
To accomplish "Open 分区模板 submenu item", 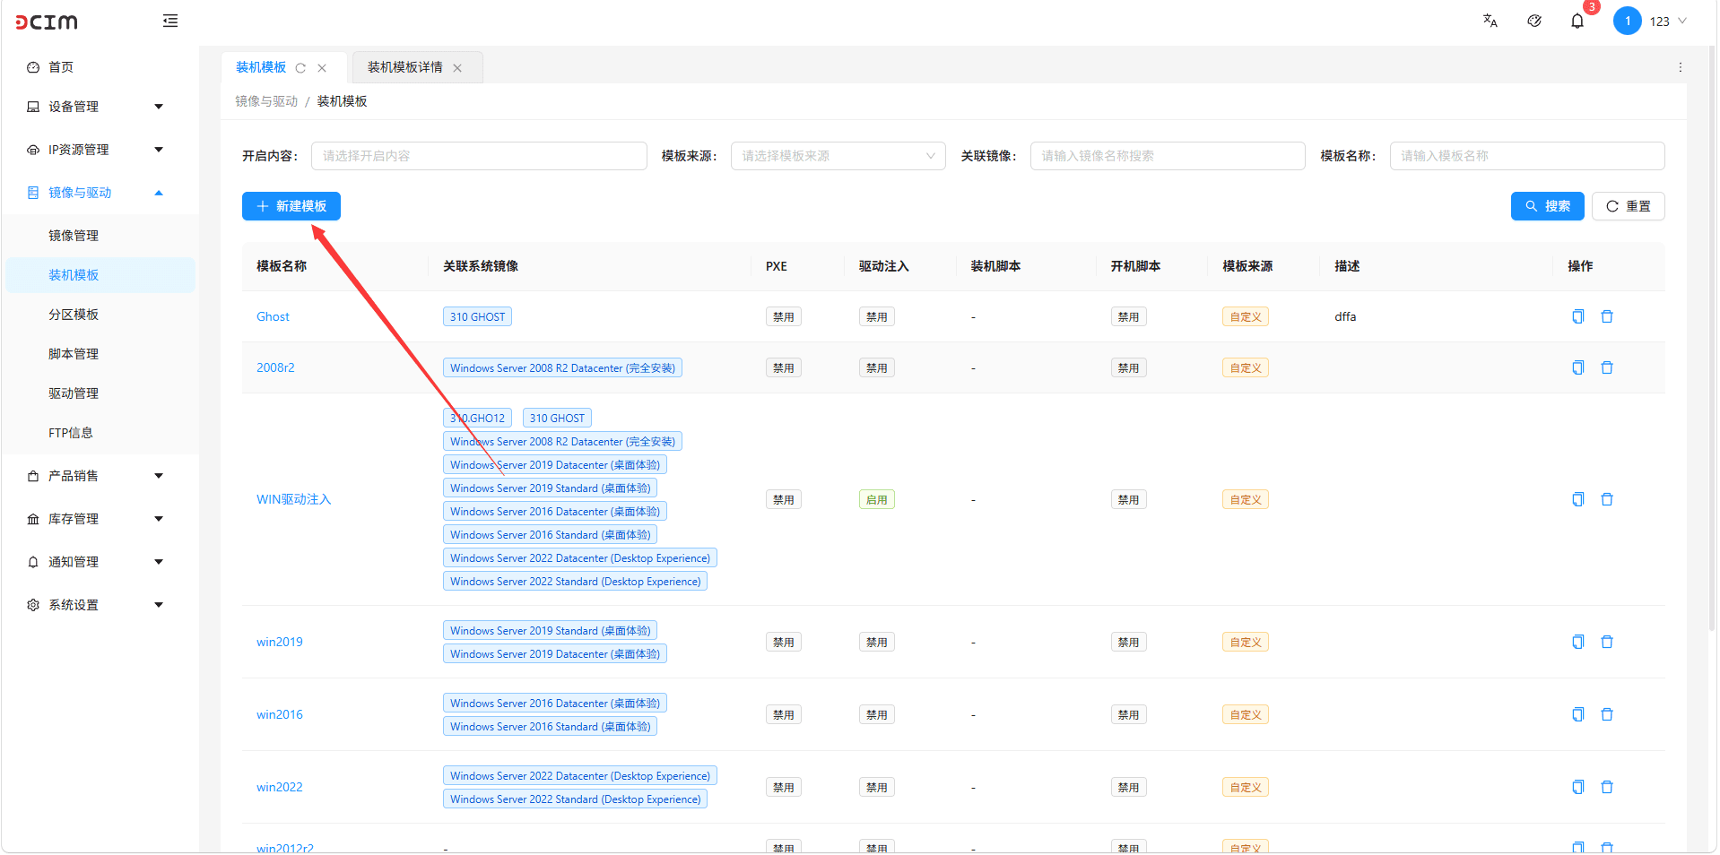I will pos(99,315).
